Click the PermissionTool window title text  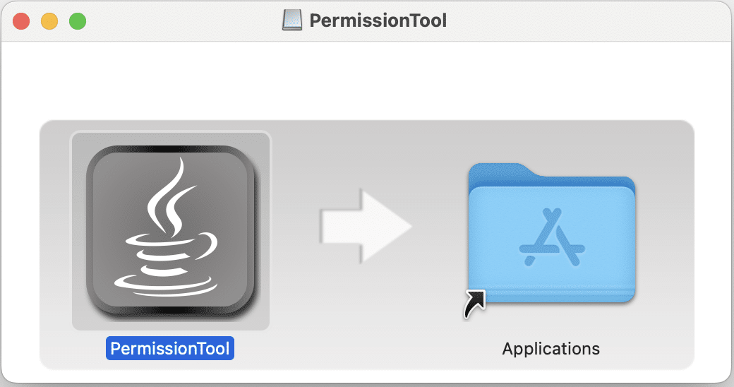[x=378, y=20]
